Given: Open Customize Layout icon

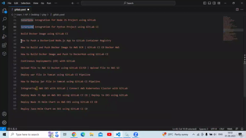Looking at the screenshot, I should coord(219,3).
